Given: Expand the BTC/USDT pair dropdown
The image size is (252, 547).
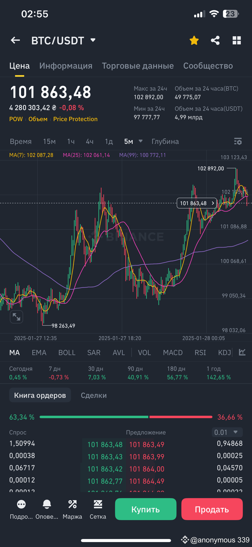Looking at the screenshot, I should 93,40.
